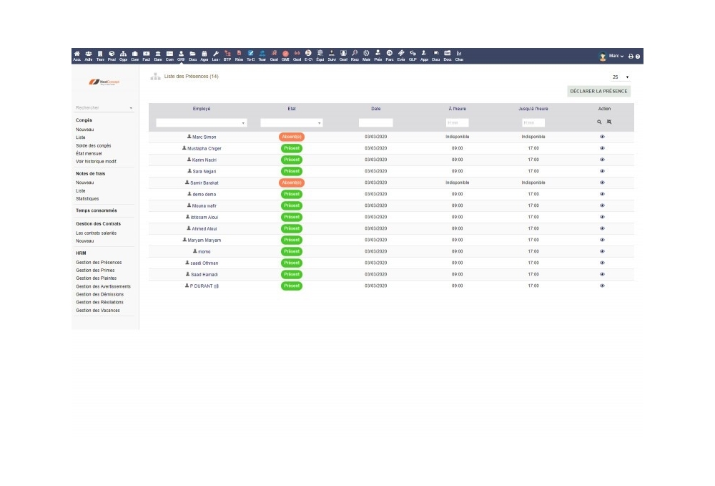715x486 pixels.
Task: Open Marc user account menu
Action: pos(612,56)
